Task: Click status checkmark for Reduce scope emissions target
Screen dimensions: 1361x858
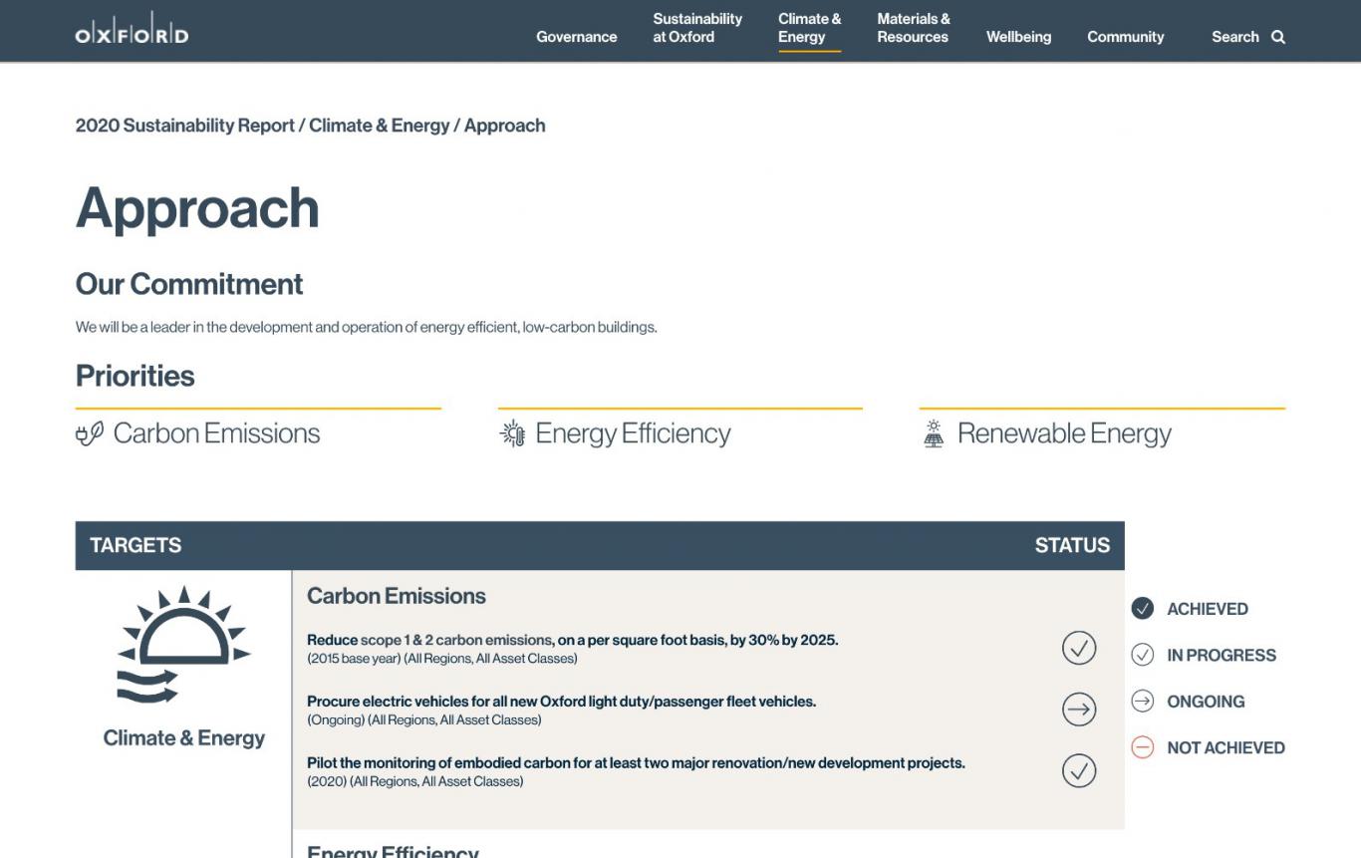Action: pyautogui.click(x=1079, y=648)
